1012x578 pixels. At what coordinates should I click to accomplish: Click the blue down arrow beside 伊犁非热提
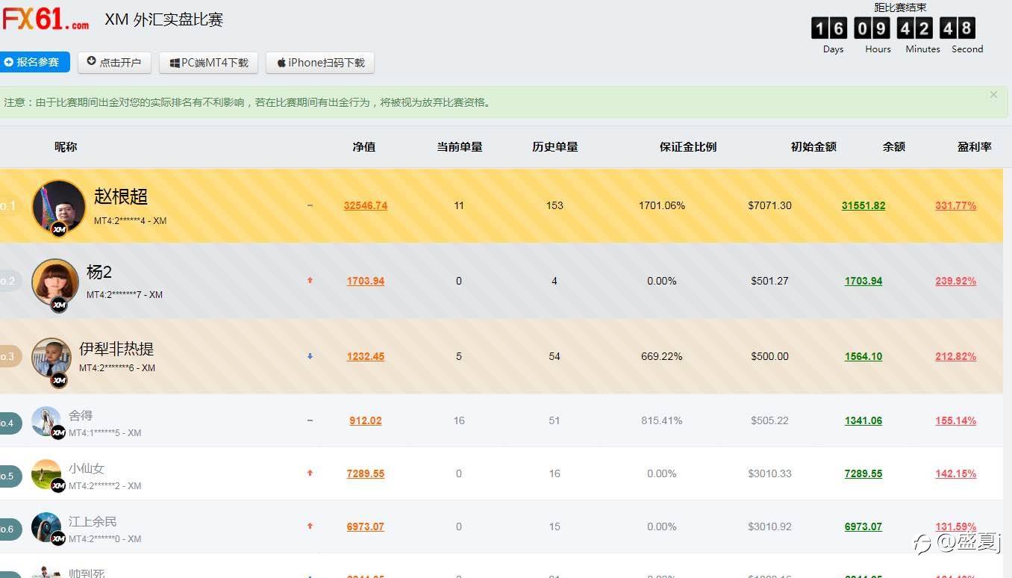(x=310, y=356)
